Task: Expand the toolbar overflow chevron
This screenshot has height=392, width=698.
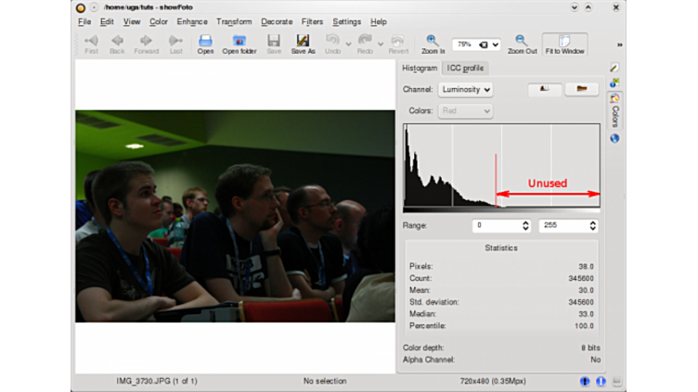Action: [619, 44]
